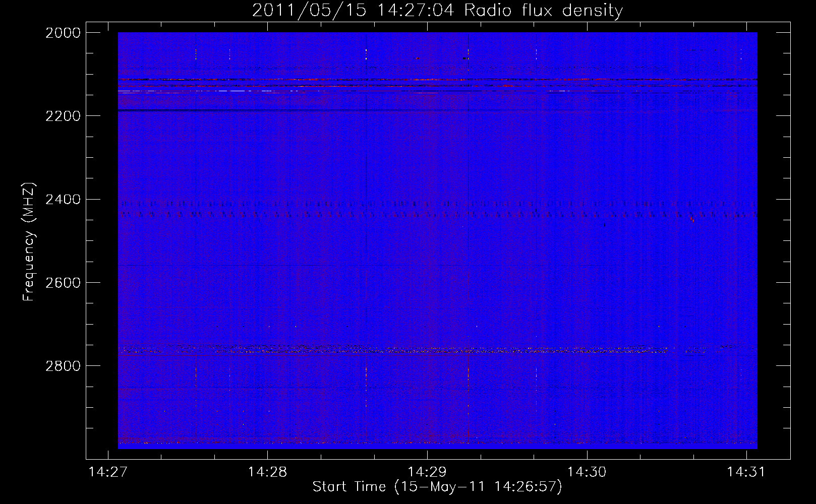The width and height of the screenshot is (816, 504).
Task: Click the 2200 frequency tick label
Action: [x=63, y=116]
